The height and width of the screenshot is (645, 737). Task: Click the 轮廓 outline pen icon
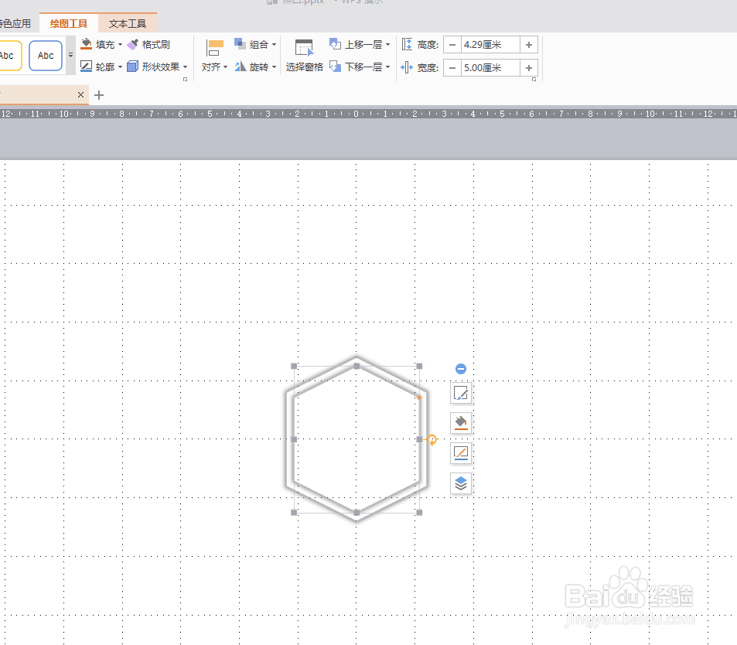click(84, 66)
